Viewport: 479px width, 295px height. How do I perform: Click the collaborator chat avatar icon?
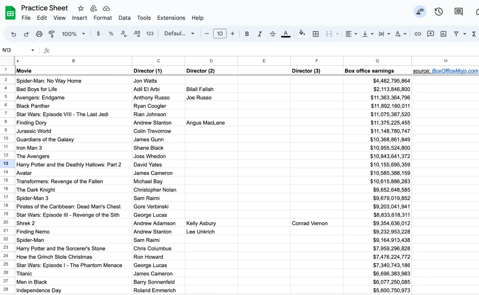click(420, 12)
